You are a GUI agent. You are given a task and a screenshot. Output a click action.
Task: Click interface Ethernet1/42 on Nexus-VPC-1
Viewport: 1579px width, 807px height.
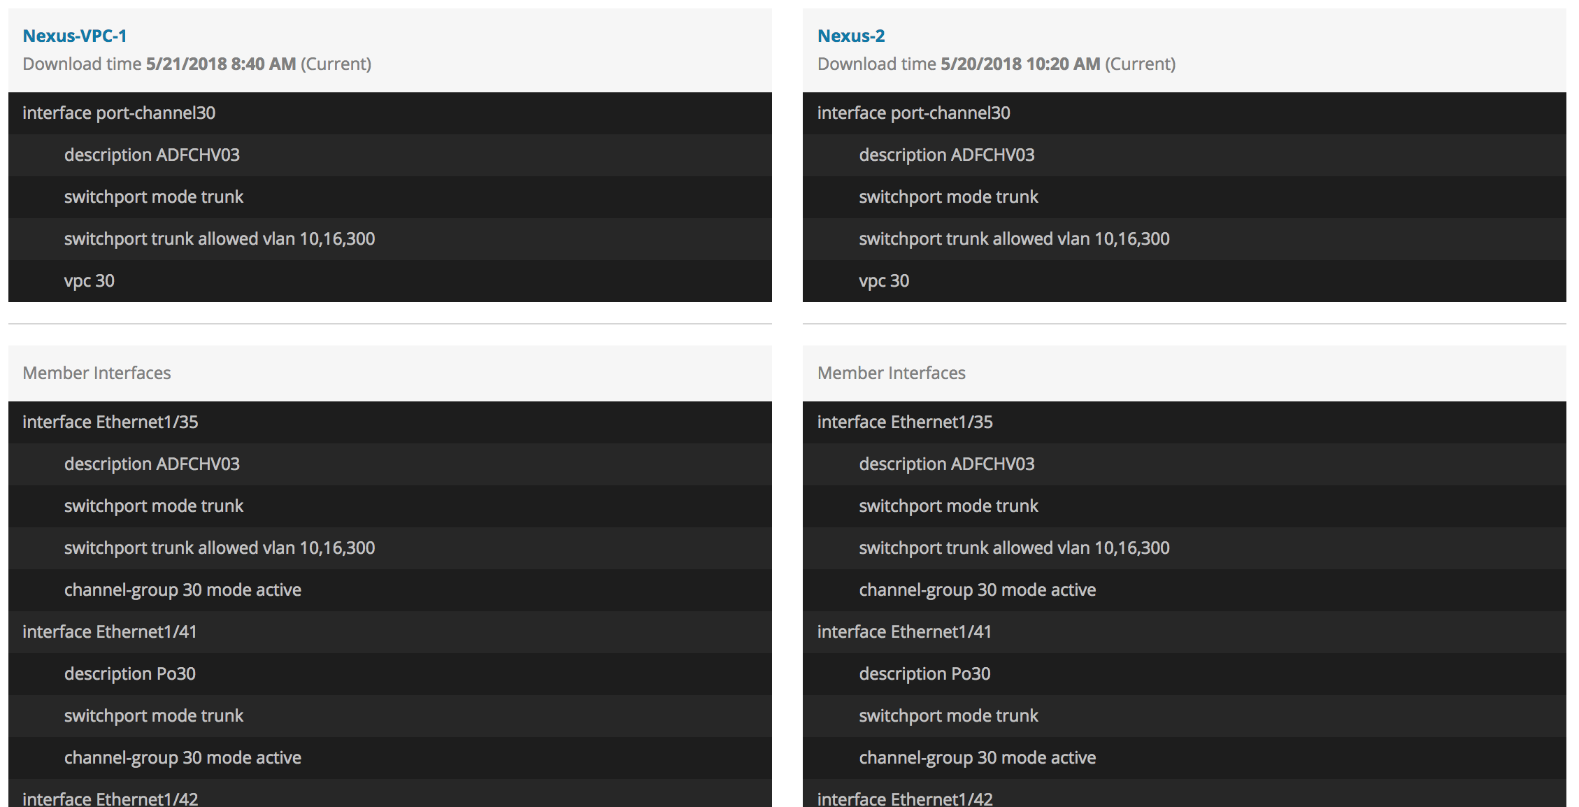(110, 798)
